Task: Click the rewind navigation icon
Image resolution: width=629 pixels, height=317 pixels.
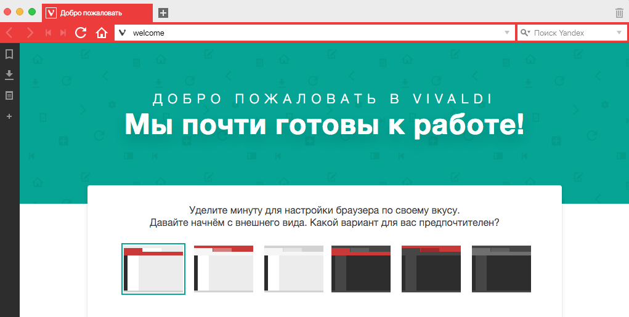Action: tap(48, 33)
